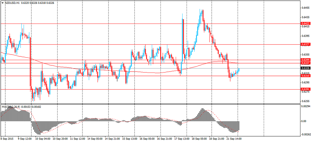Click the current price 0.6326 marker
311x141 pixels.
[305, 68]
